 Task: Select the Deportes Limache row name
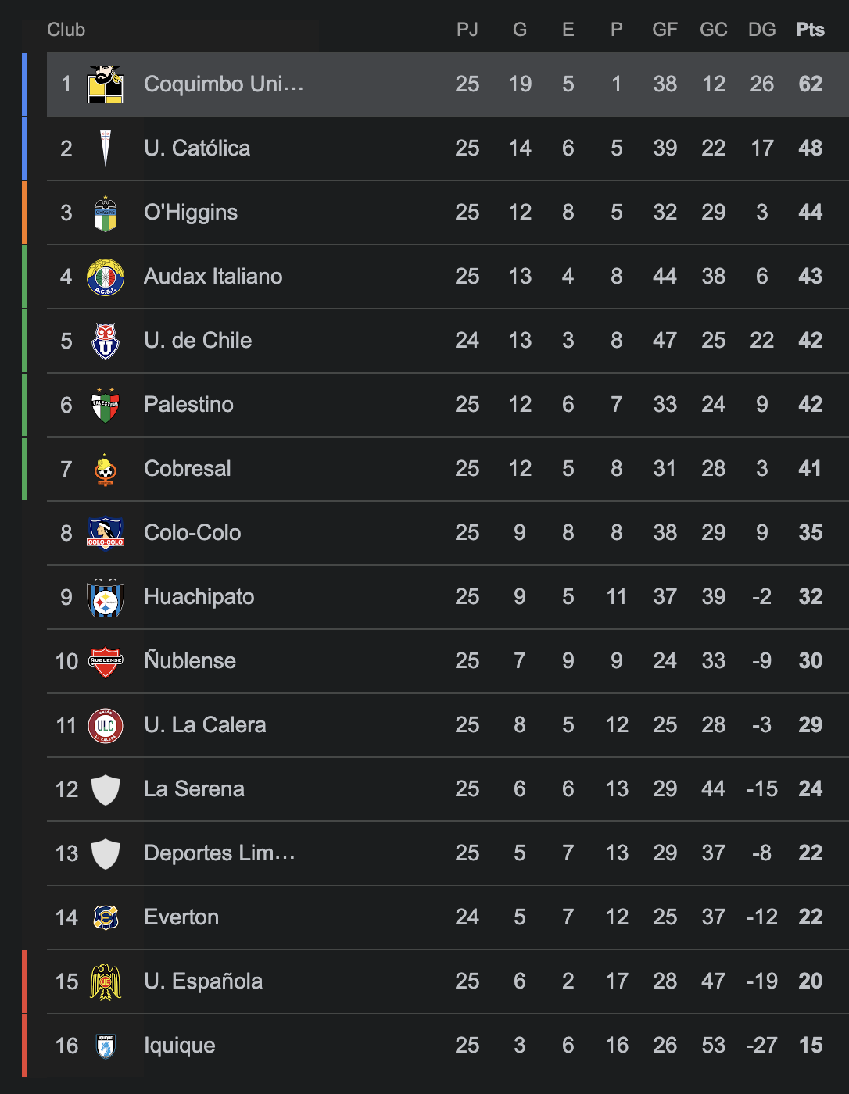tap(220, 853)
